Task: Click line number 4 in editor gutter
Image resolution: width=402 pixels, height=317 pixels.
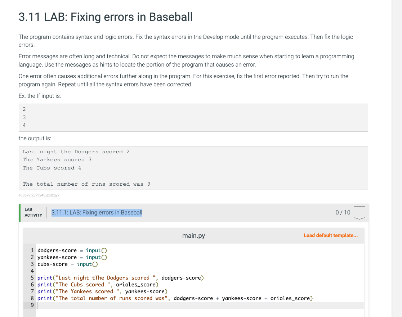Action: pyautogui.click(x=32, y=271)
